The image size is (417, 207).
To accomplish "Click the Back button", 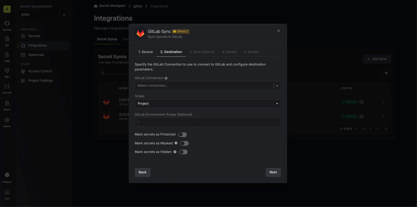I will pos(142,172).
